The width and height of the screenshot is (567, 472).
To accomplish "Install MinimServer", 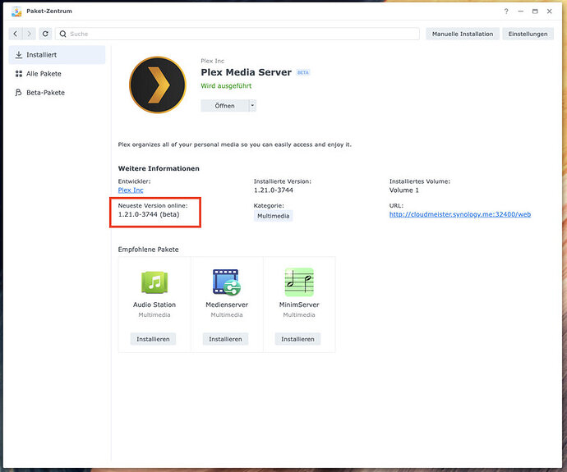I will click(297, 339).
